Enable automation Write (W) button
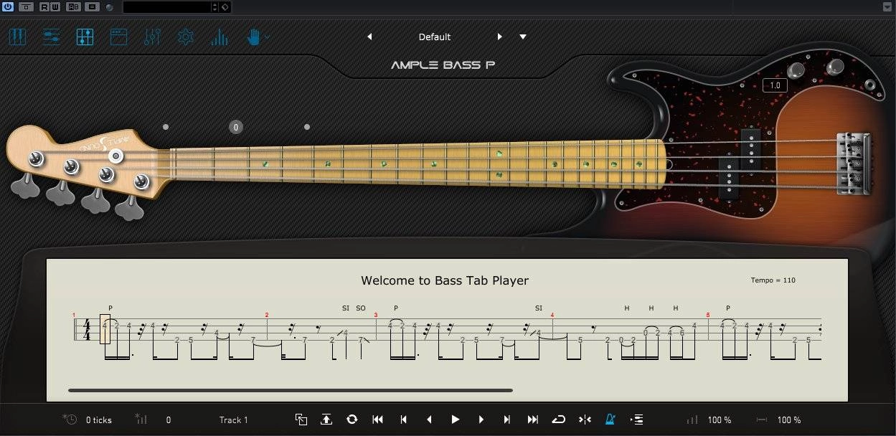Image resolution: width=896 pixels, height=436 pixels. [x=55, y=6]
